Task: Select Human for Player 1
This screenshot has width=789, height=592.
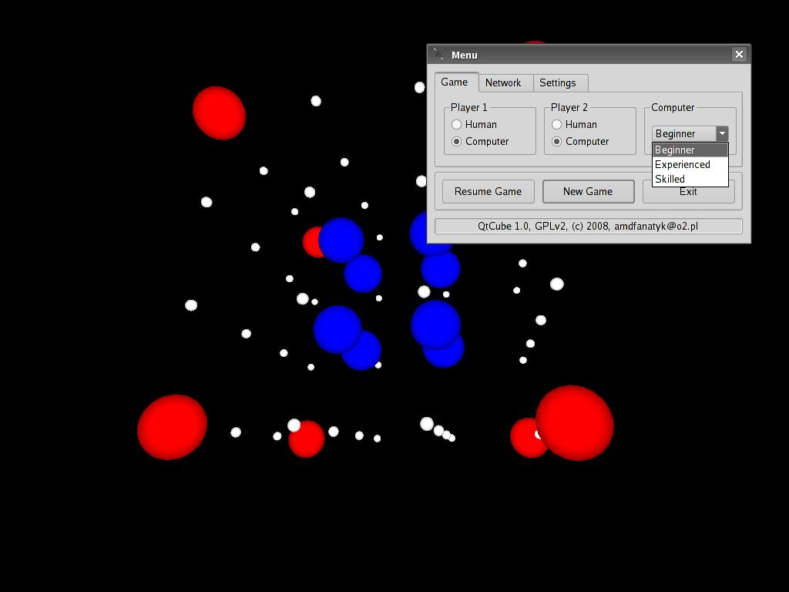Action: click(x=474, y=124)
